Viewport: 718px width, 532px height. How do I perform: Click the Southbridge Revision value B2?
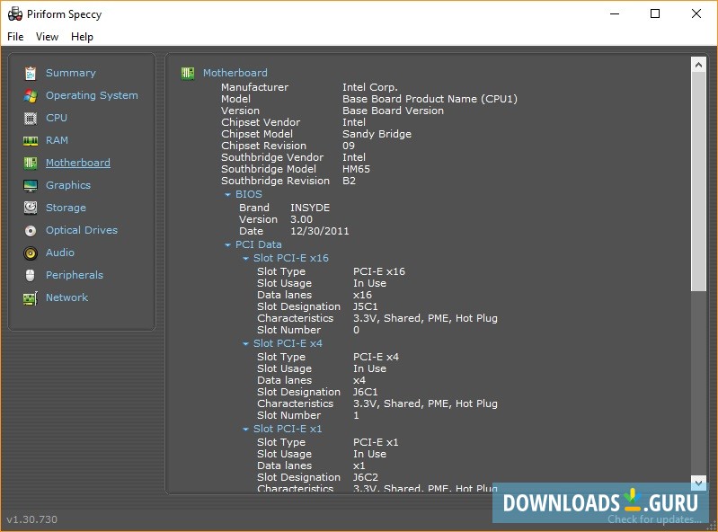(x=349, y=181)
